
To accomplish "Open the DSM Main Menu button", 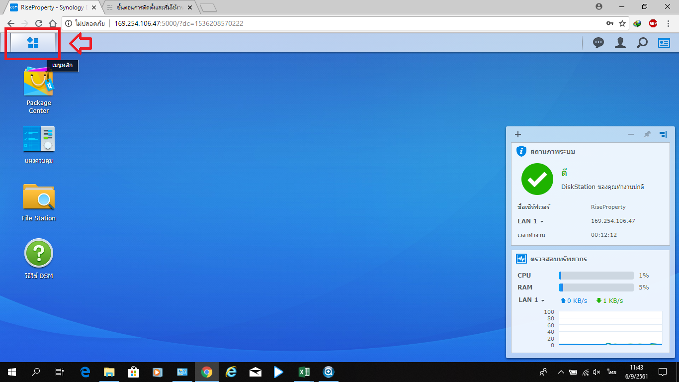I will (33, 43).
